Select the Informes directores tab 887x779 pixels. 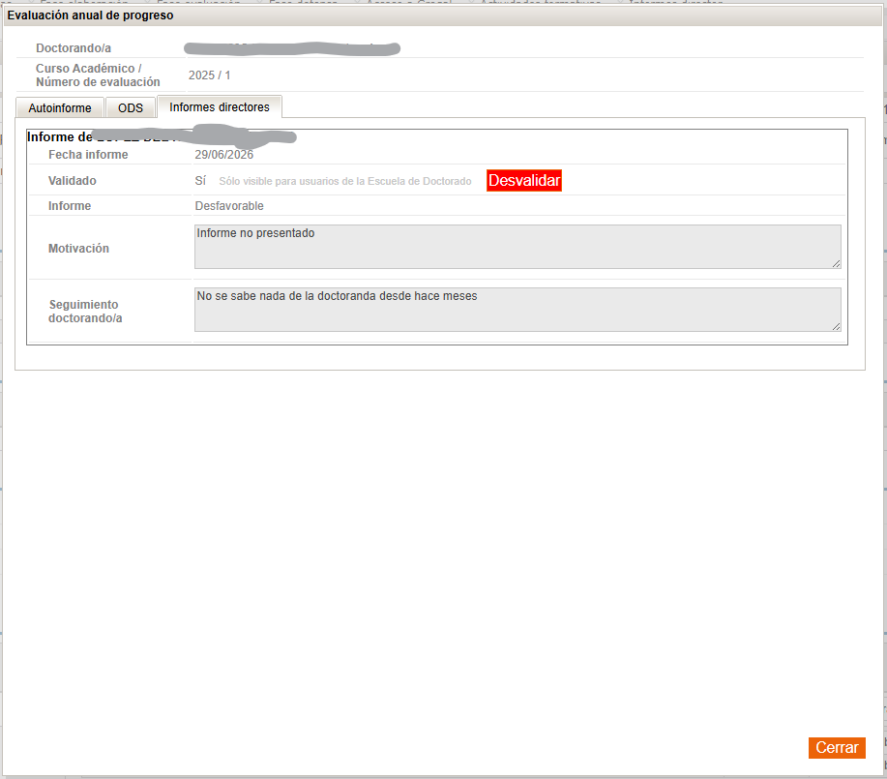click(x=220, y=107)
